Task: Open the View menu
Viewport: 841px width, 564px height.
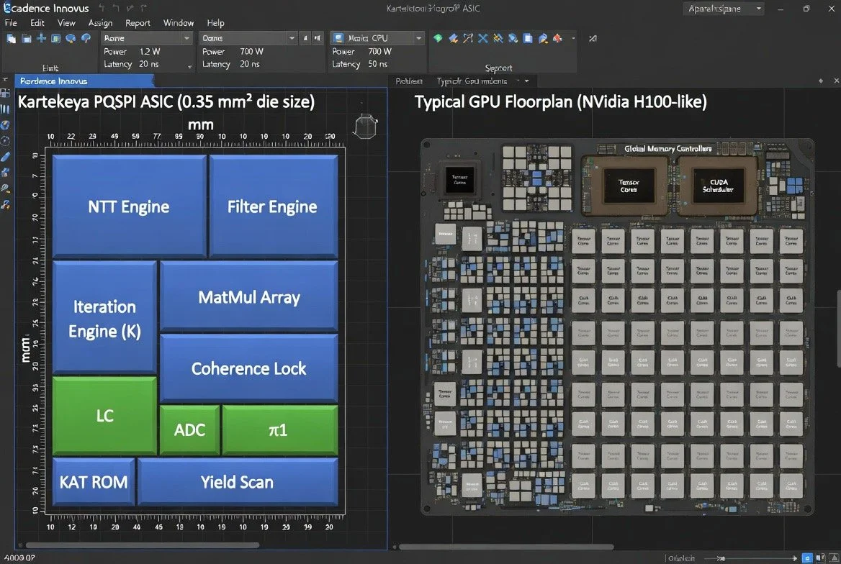Action: (x=66, y=23)
